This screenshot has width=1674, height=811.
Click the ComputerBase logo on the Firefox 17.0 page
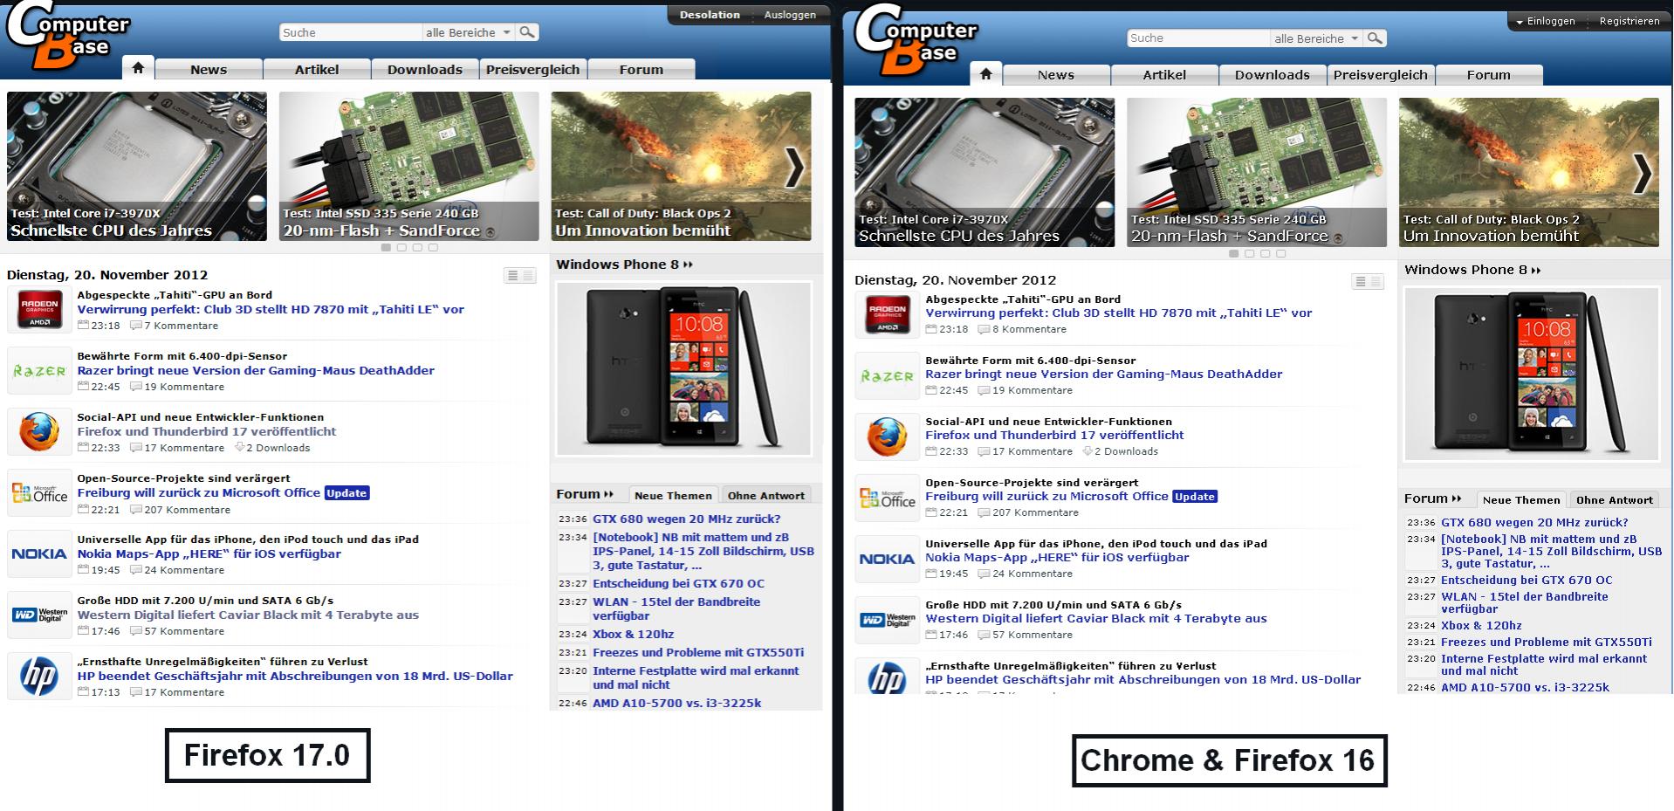(x=68, y=37)
